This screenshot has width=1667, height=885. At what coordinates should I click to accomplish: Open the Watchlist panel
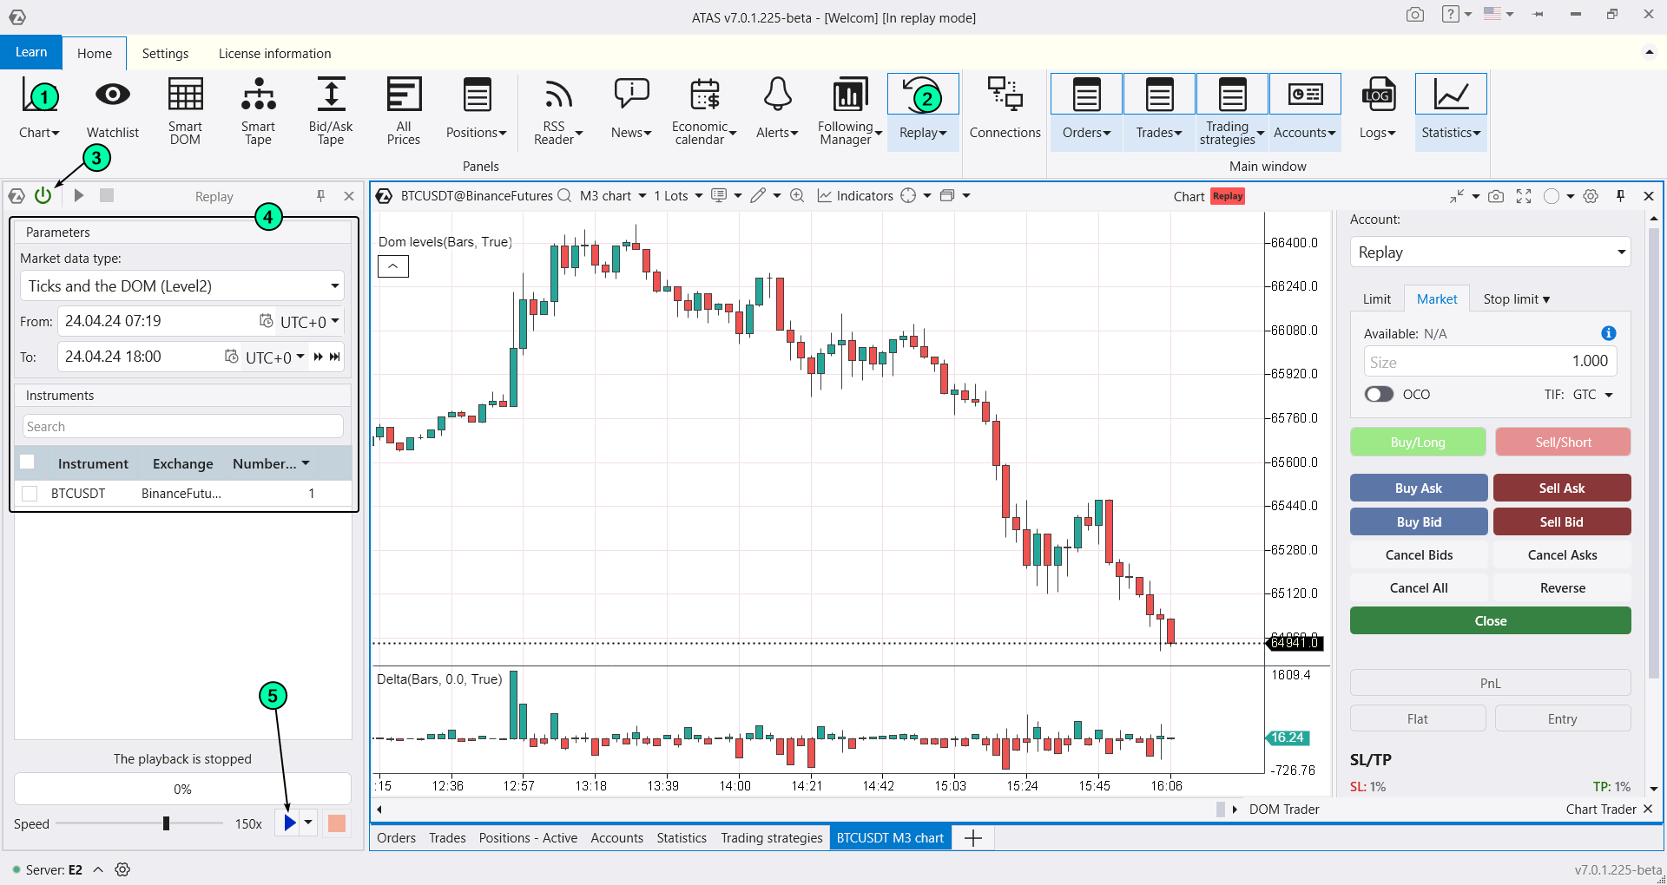click(112, 109)
